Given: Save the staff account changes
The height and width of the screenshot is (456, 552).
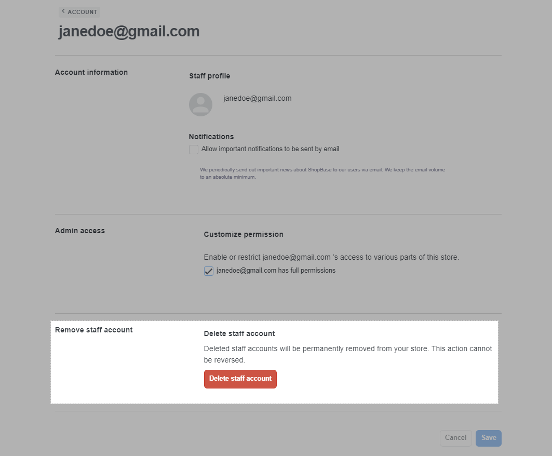Looking at the screenshot, I should 489,438.
